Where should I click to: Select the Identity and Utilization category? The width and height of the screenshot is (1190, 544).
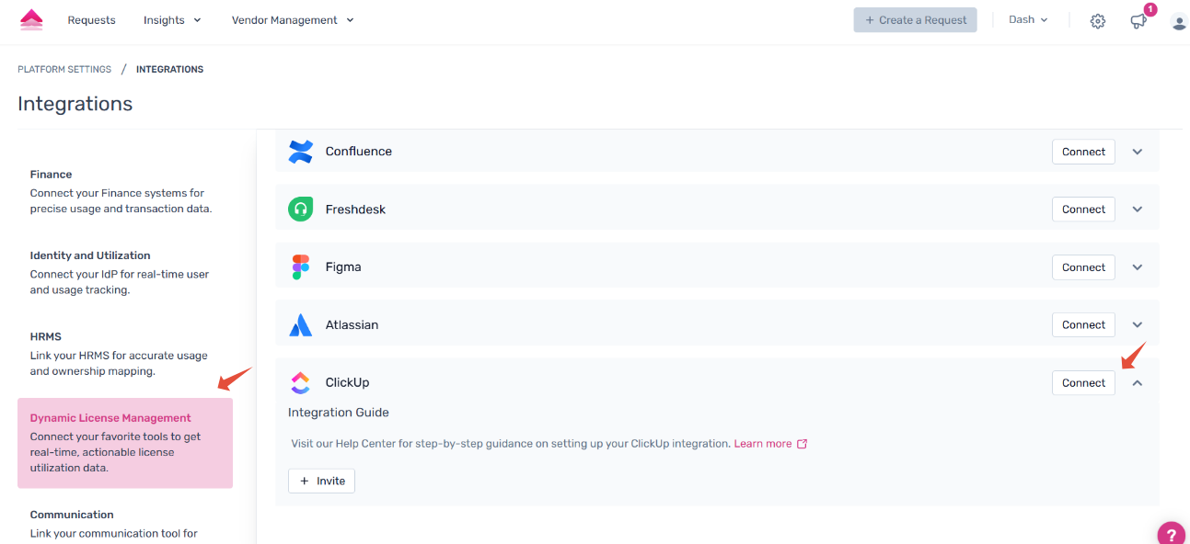[x=125, y=272]
